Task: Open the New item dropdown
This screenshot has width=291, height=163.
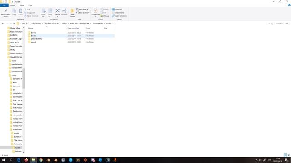Action: (82, 10)
